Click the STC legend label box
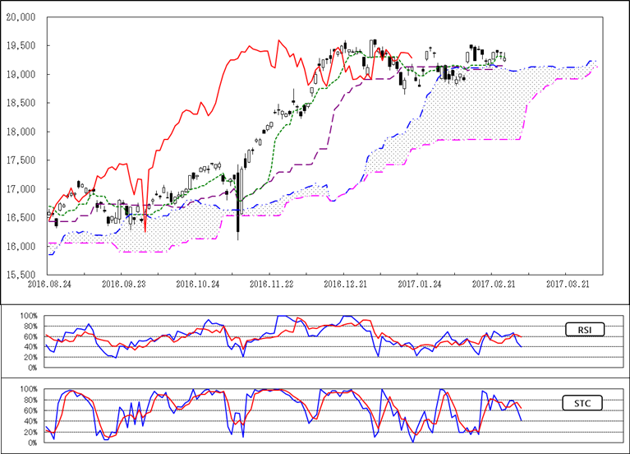Viewport: 630px width, 454px height. click(x=585, y=403)
